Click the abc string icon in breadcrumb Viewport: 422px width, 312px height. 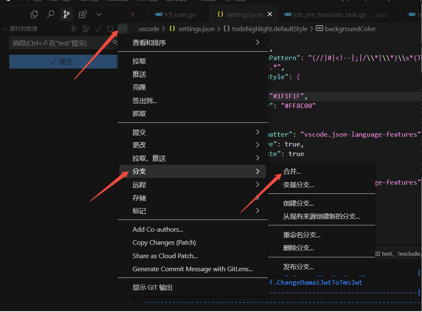click(320, 28)
